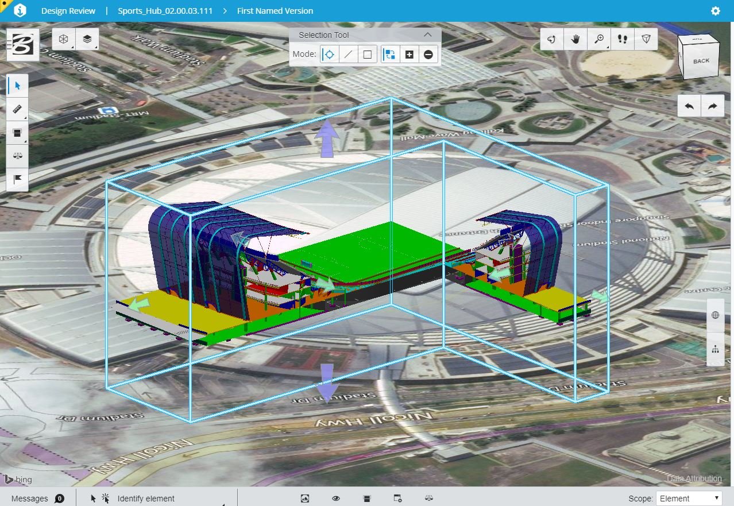734x506 pixels.
Task: Open the Scope dropdown
Action: coord(689,499)
